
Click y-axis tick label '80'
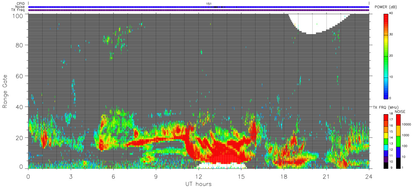tap(20, 45)
